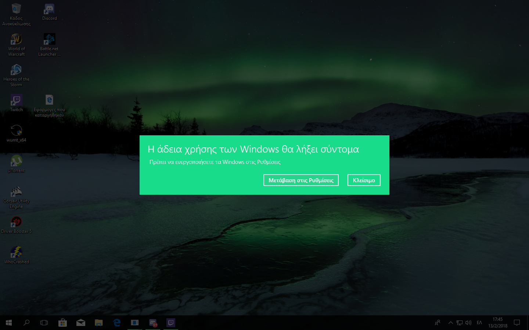
Task: Select the Corsair Utility Engine desktop icon
Action: (x=17, y=197)
